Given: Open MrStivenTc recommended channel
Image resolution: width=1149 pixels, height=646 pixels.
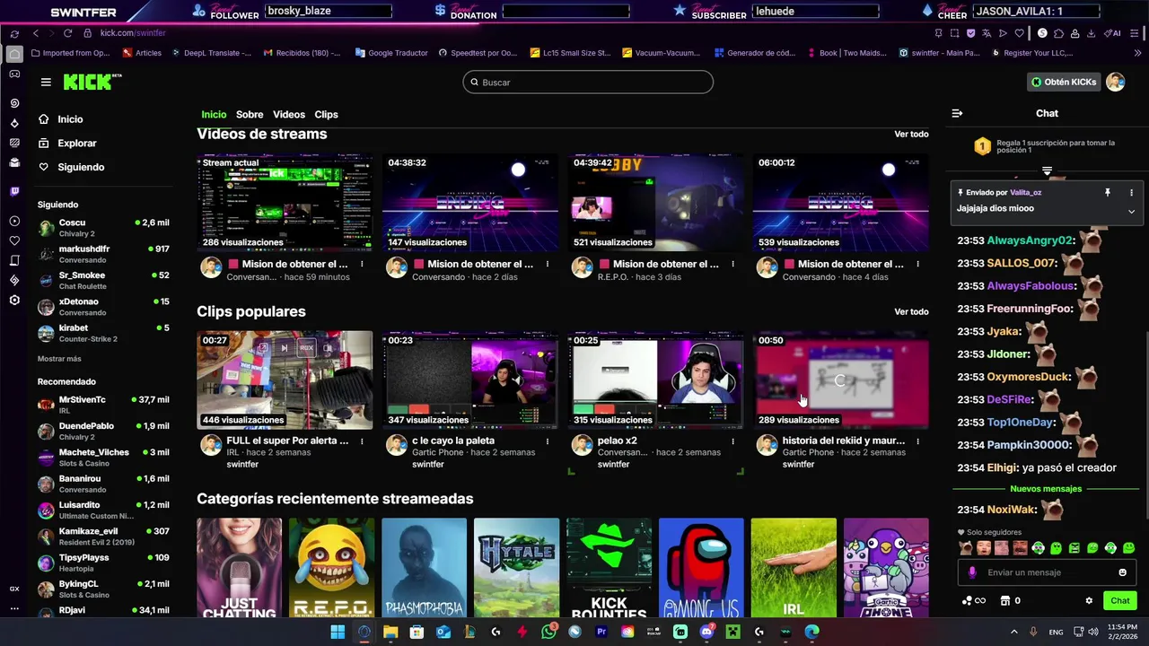Looking at the screenshot, I should click(x=103, y=405).
